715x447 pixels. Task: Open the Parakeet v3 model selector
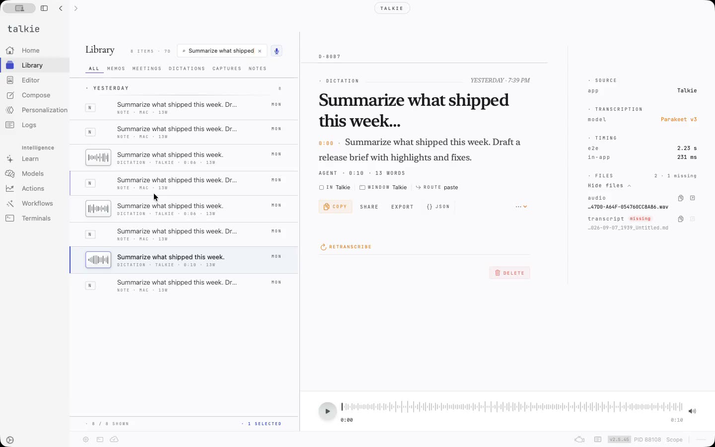(678, 120)
